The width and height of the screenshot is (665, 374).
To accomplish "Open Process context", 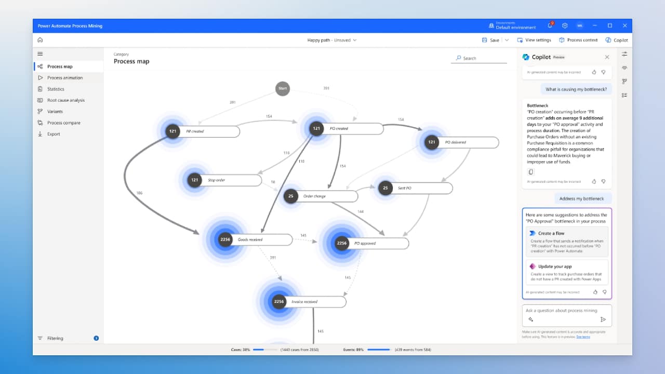I will (578, 40).
